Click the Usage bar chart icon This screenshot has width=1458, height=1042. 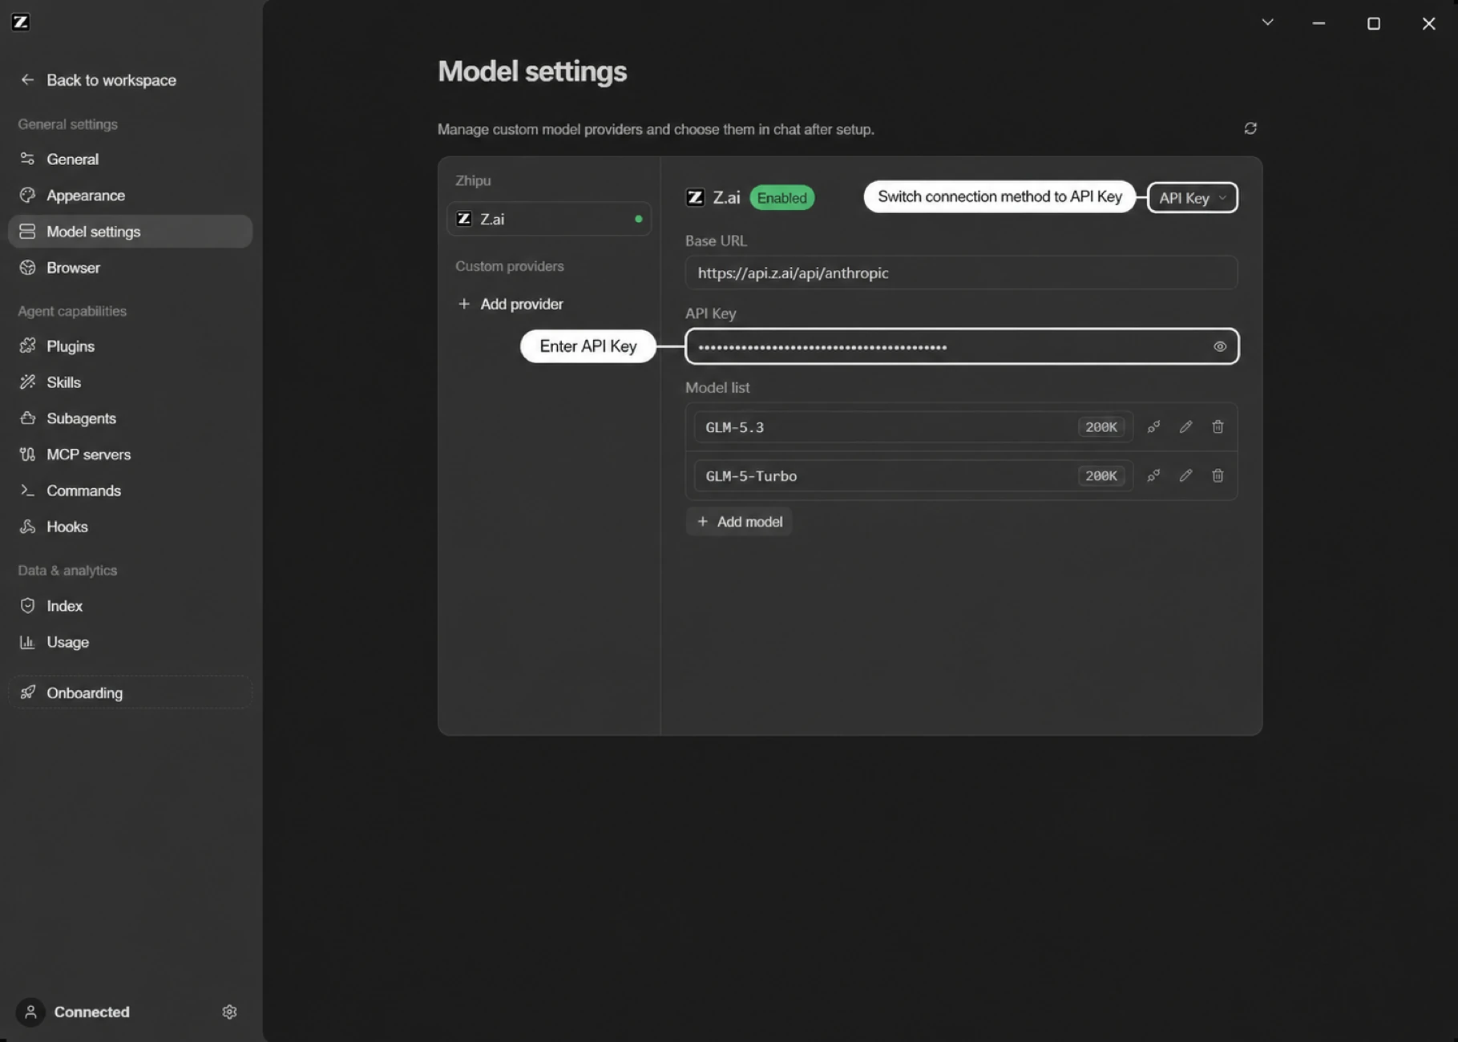[27, 641]
